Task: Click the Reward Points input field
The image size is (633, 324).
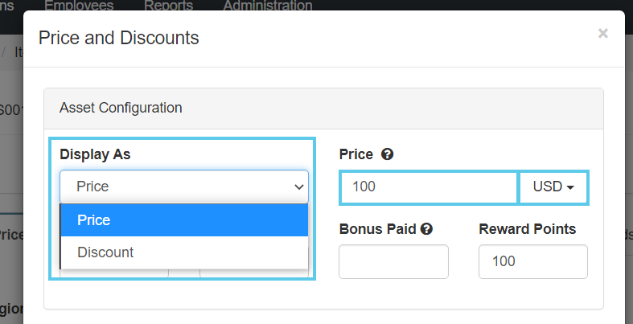Action: (x=532, y=262)
